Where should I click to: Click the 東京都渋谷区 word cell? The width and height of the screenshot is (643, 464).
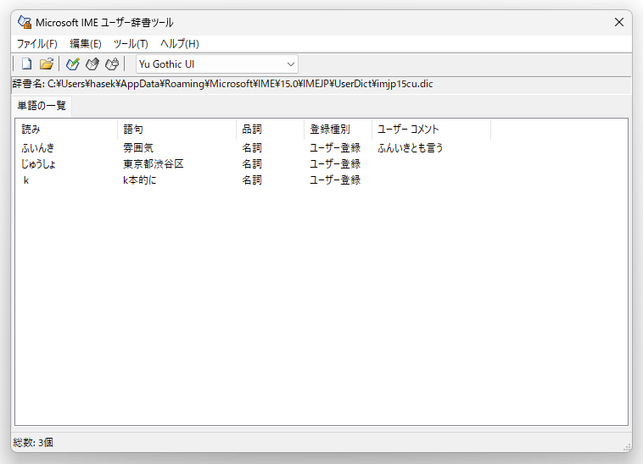(153, 164)
